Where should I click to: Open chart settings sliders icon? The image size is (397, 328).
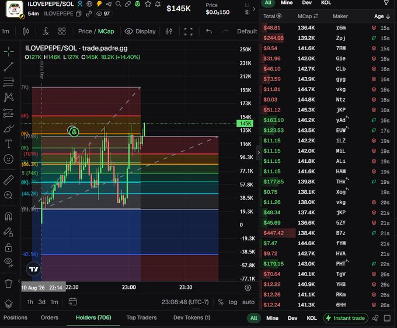click(169, 31)
